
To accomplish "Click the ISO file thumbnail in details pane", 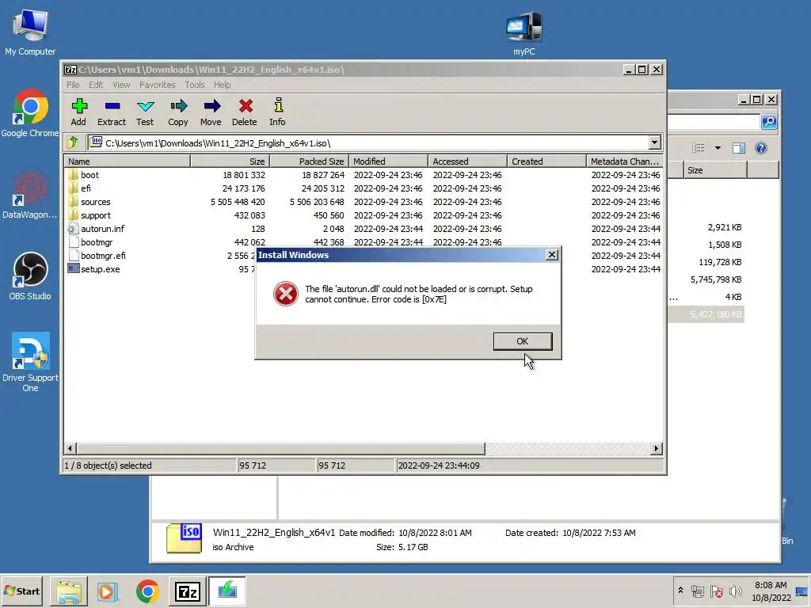I will click(184, 538).
